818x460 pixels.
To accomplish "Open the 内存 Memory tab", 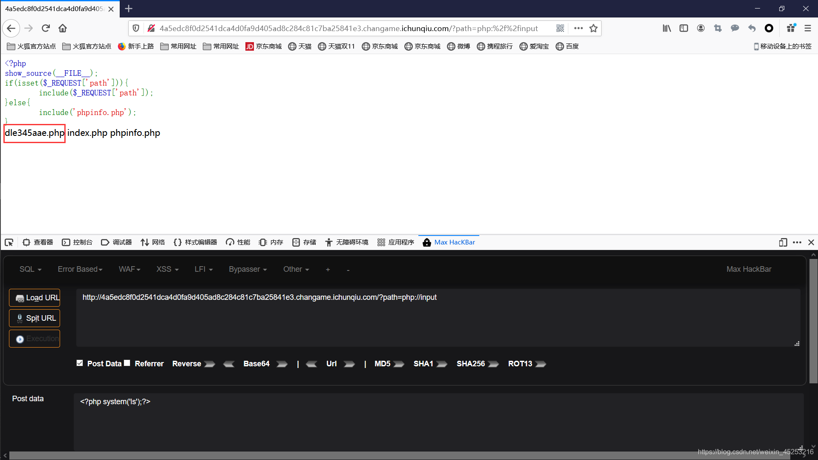I will coord(271,242).
